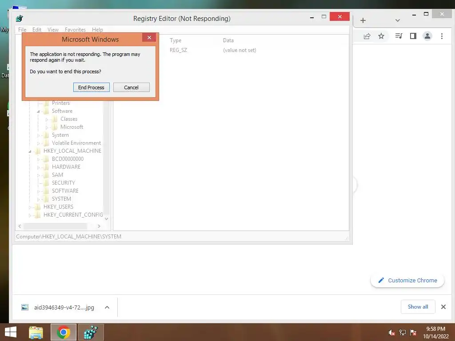This screenshot has width=455, height=341.
Task: Open the File menu
Action: (22, 30)
